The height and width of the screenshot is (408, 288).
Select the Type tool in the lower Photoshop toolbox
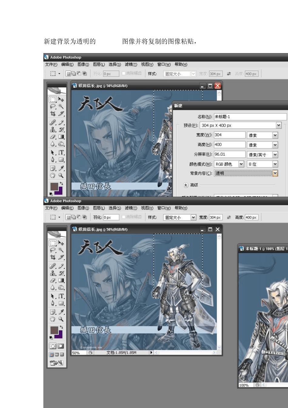(61, 296)
